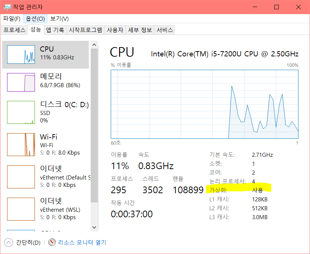
Task: Select the 메모리 mini graph thumbnail
Action: pyautogui.click(x=21, y=82)
